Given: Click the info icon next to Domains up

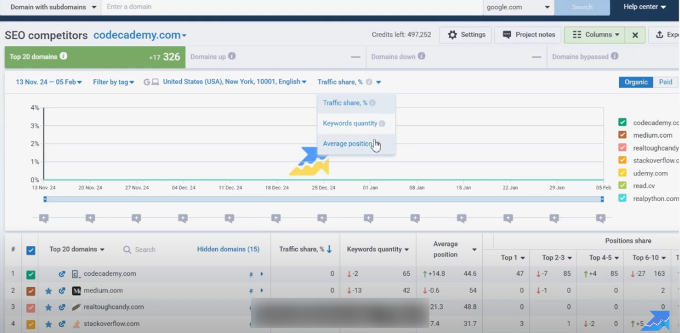Looking at the screenshot, I should coord(232,56).
